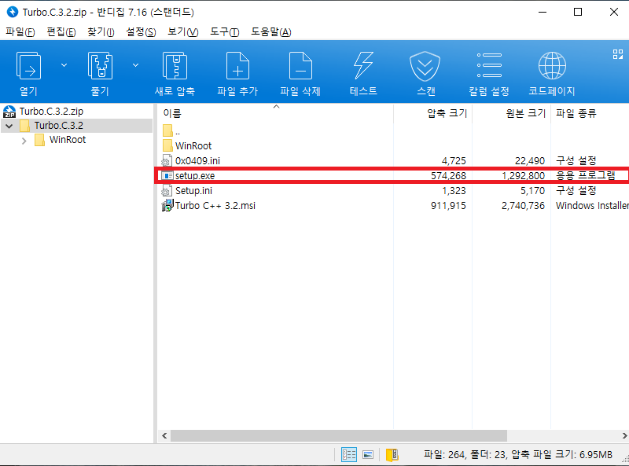Collapse the Turbo.C.3.2 folder tree node
The width and height of the screenshot is (629, 466).
tap(9, 126)
